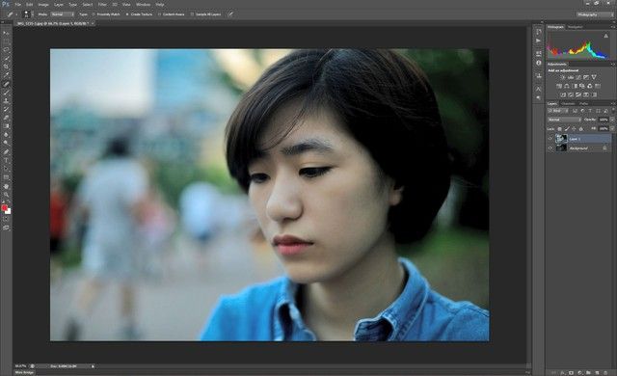Select the History Brush tool
The width and height of the screenshot is (617, 376).
pos(6,109)
